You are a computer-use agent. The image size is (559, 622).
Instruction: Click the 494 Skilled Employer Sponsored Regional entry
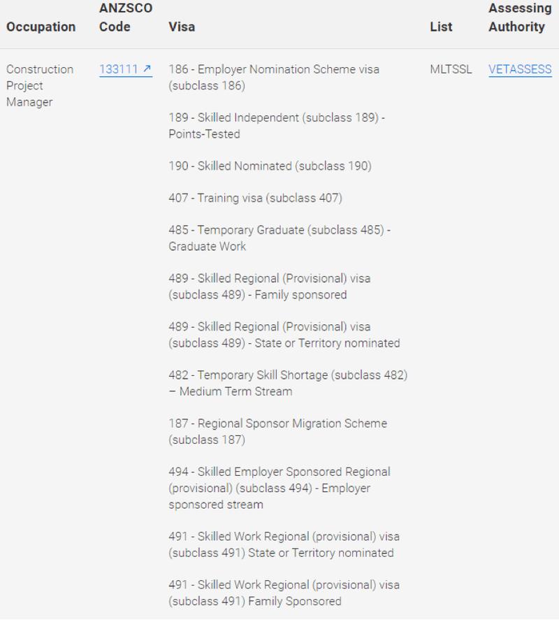(279, 488)
